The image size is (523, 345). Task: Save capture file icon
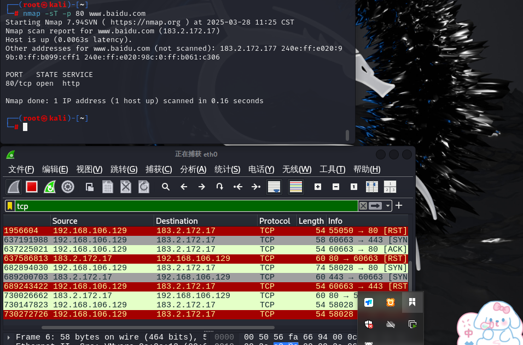pyautogui.click(x=107, y=187)
